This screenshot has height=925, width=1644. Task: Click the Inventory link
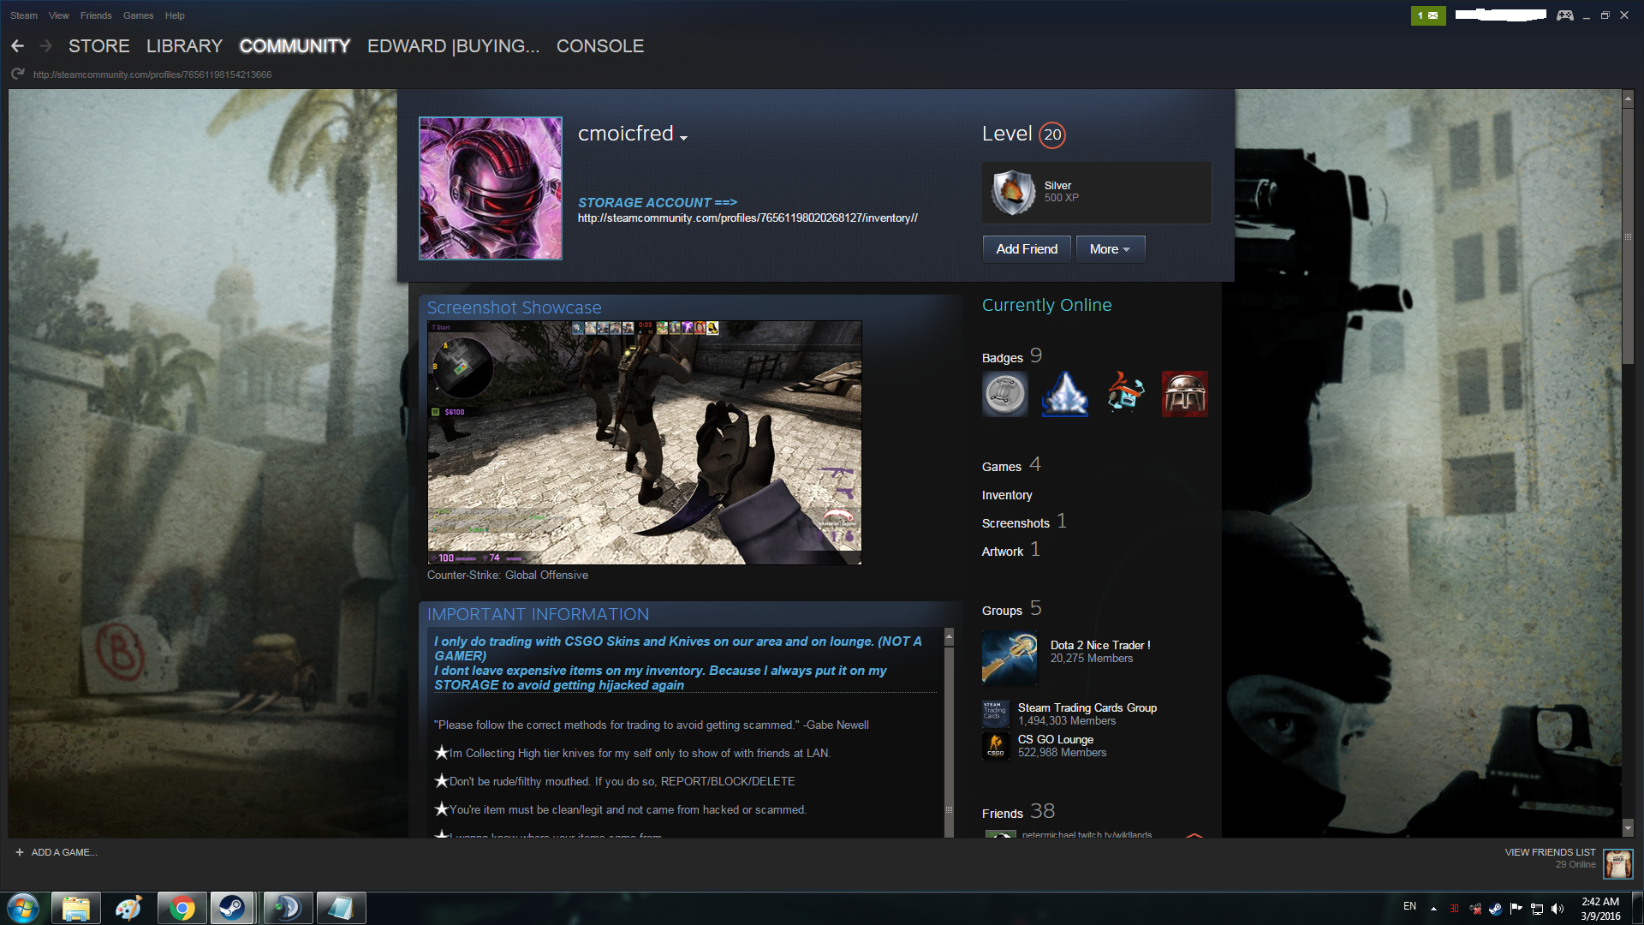pos(1007,495)
